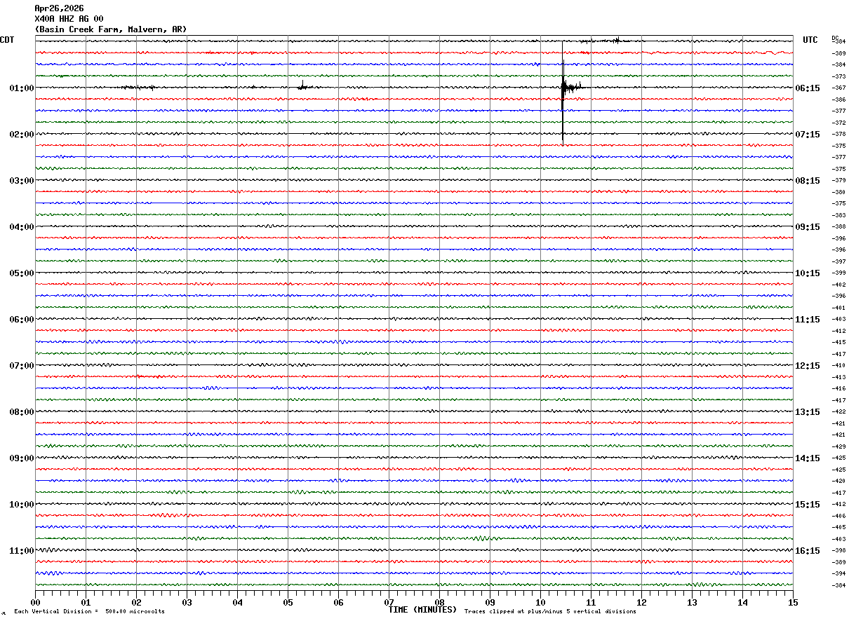Image resolution: width=849 pixels, height=621 pixels.
Task: Click the Each Vertical Division = 500.00 microvolts note
Action: coord(89,611)
